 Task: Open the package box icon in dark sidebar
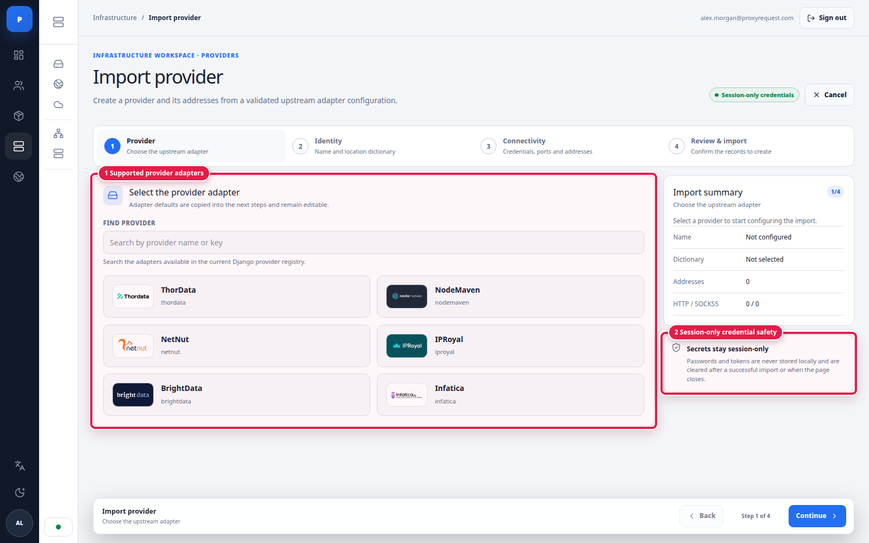coord(19,116)
